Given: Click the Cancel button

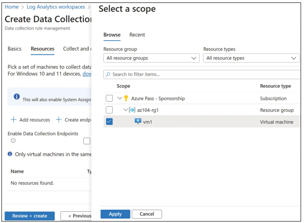Looking at the screenshot, I should click(147, 214).
